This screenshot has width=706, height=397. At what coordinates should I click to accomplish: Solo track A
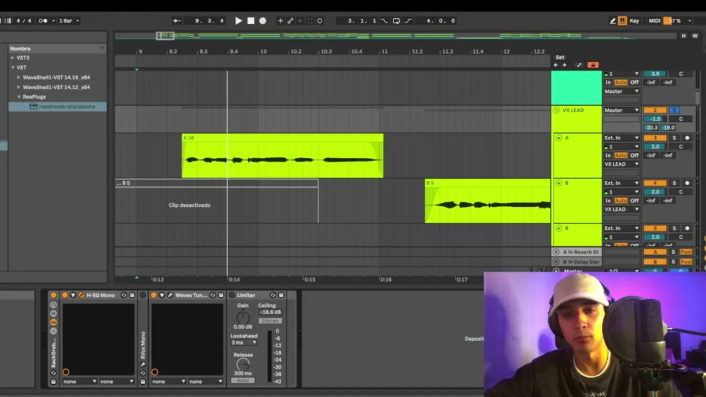[x=674, y=138]
